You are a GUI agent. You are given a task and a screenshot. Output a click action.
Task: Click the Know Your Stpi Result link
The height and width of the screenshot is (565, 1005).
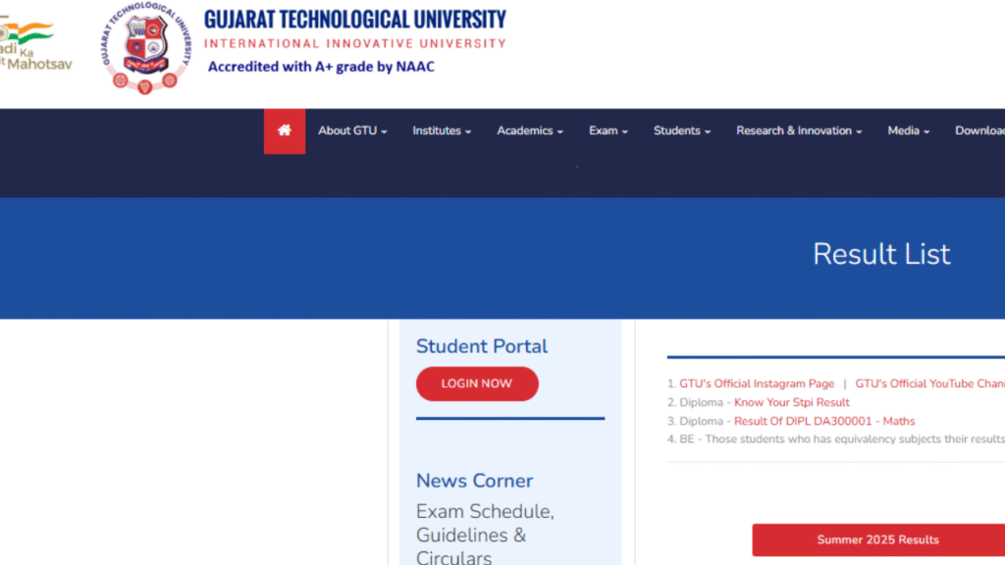(791, 402)
